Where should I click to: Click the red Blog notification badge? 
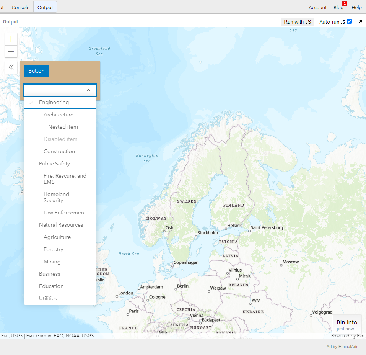345,3
